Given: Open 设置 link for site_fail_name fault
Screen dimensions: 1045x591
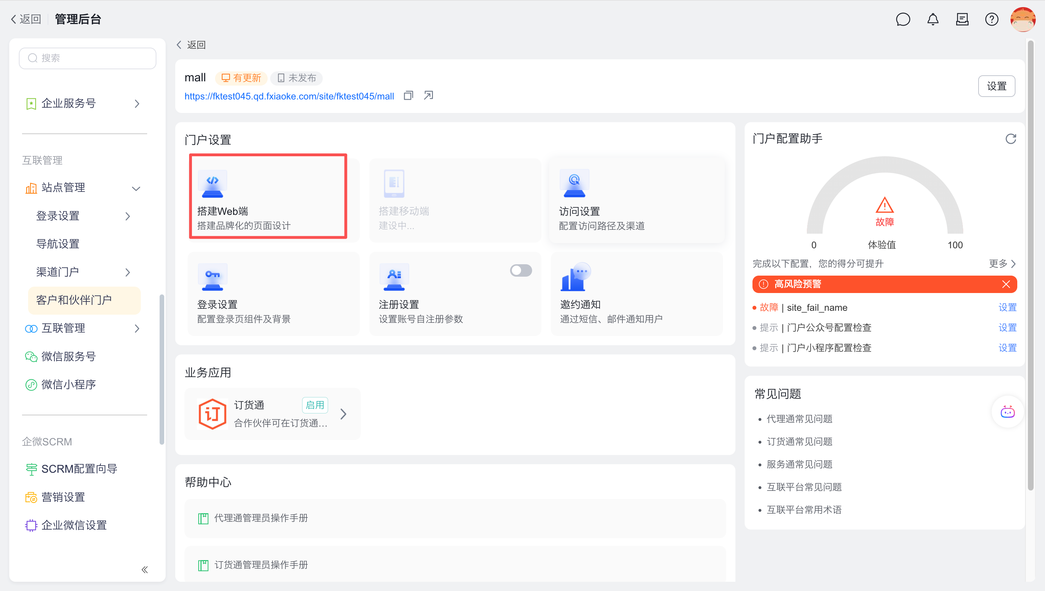Looking at the screenshot, I should pos(1007,307).
